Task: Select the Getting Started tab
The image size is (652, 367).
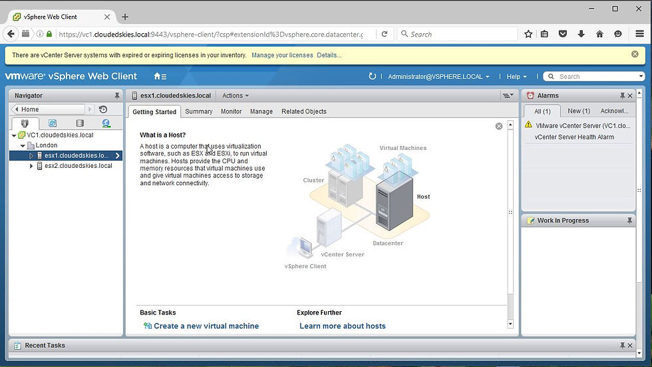Action: click(154, 111)
